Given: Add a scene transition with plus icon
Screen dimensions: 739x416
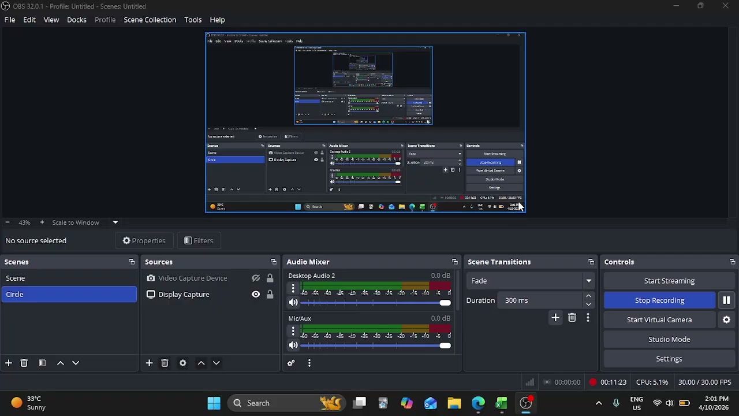Looking at the screenshot, I should (555, 317).
